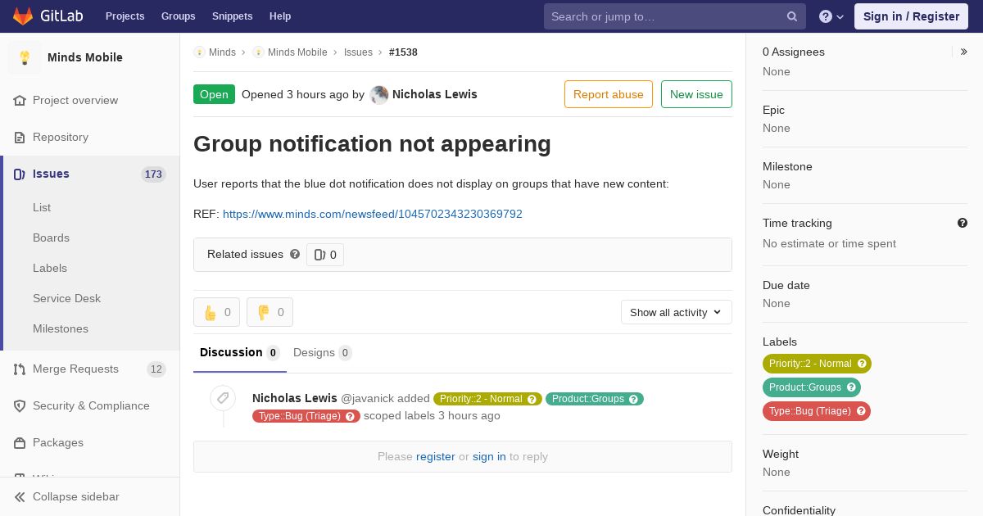Open the minds.com newsfeed link
The image size is (983, 516).
tap(373, 214)
